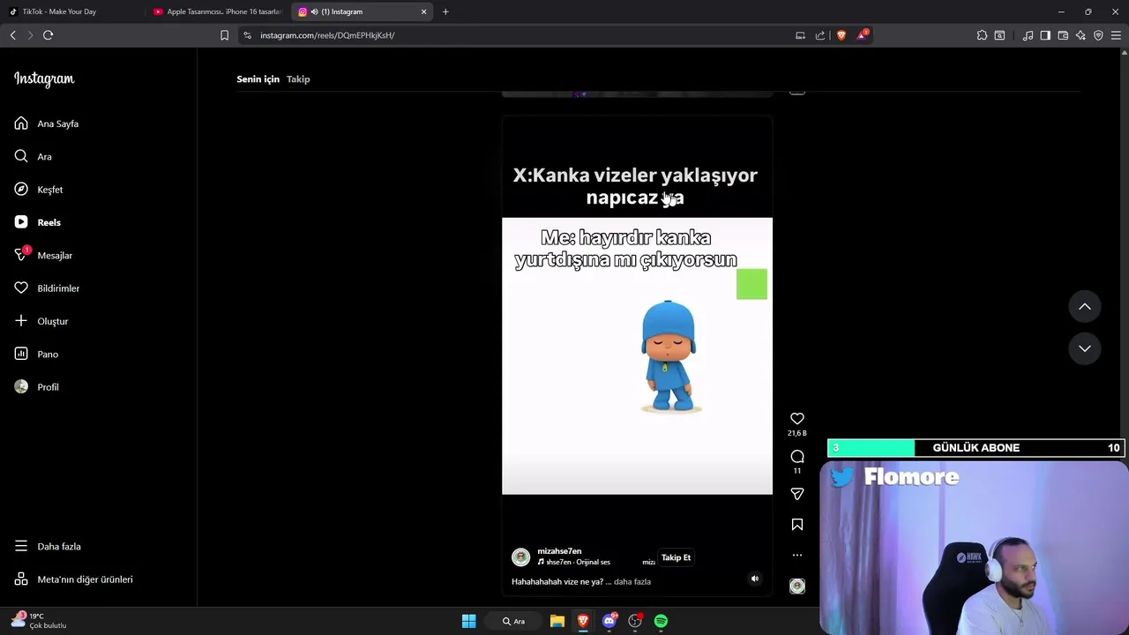Viewport: 1129px width, 635px height.
Task: Open File Explorer from taskbar
Action: [x=557, y=621]
